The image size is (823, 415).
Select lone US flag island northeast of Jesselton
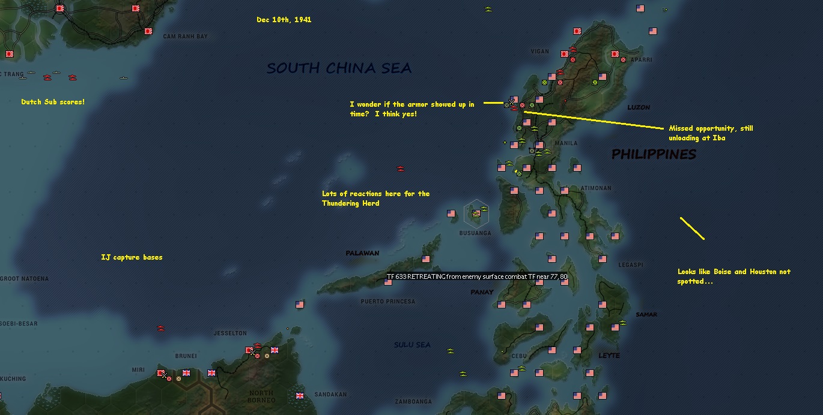point(300,305)
